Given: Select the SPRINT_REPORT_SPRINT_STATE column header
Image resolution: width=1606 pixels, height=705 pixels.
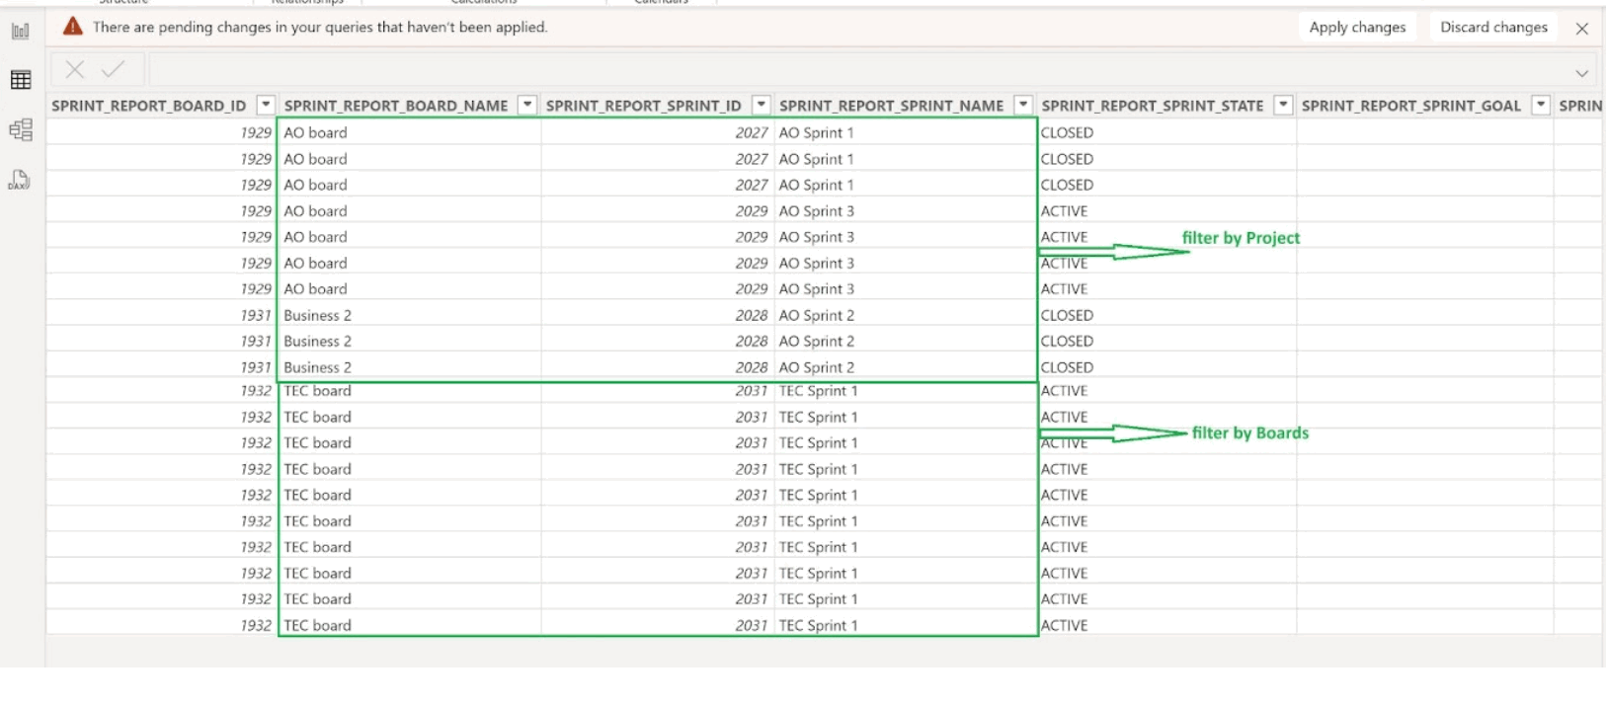Looking at the screenshot, I should [1152, 106].
